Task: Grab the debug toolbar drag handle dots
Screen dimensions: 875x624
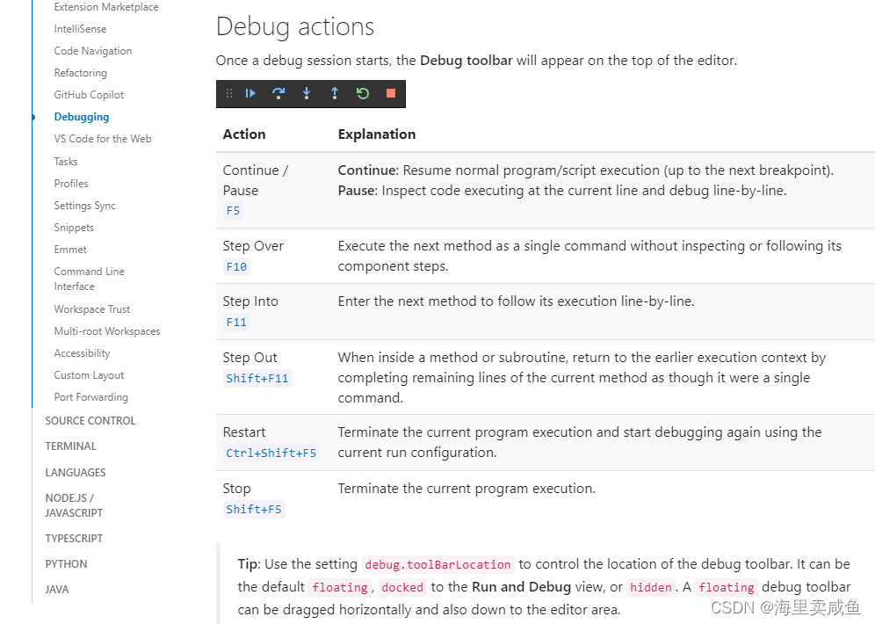Action: pyautogui.click(x=228, y=93)
